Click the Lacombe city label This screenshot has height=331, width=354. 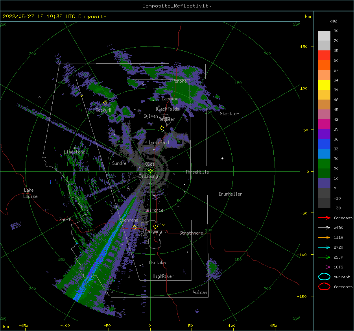click(170, 99)
